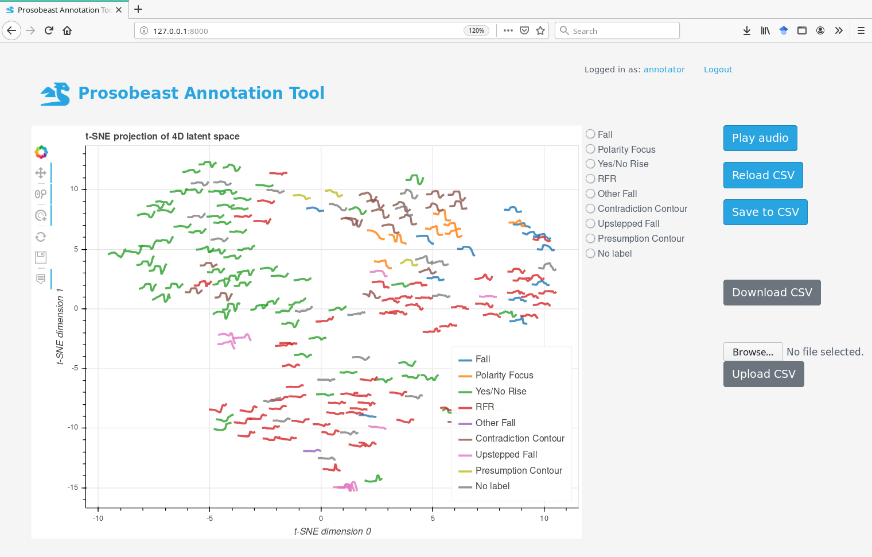Click the Bokeh logo icon
The height and width of the screenshot is (557, 872).
pos(41,152)
